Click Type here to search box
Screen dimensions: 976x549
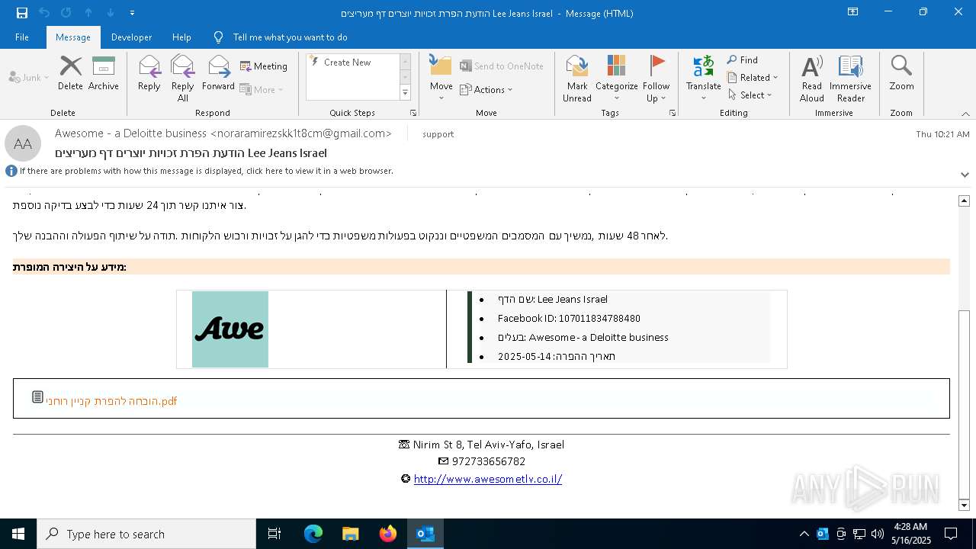pyautogui.click(x=146, y=534)
